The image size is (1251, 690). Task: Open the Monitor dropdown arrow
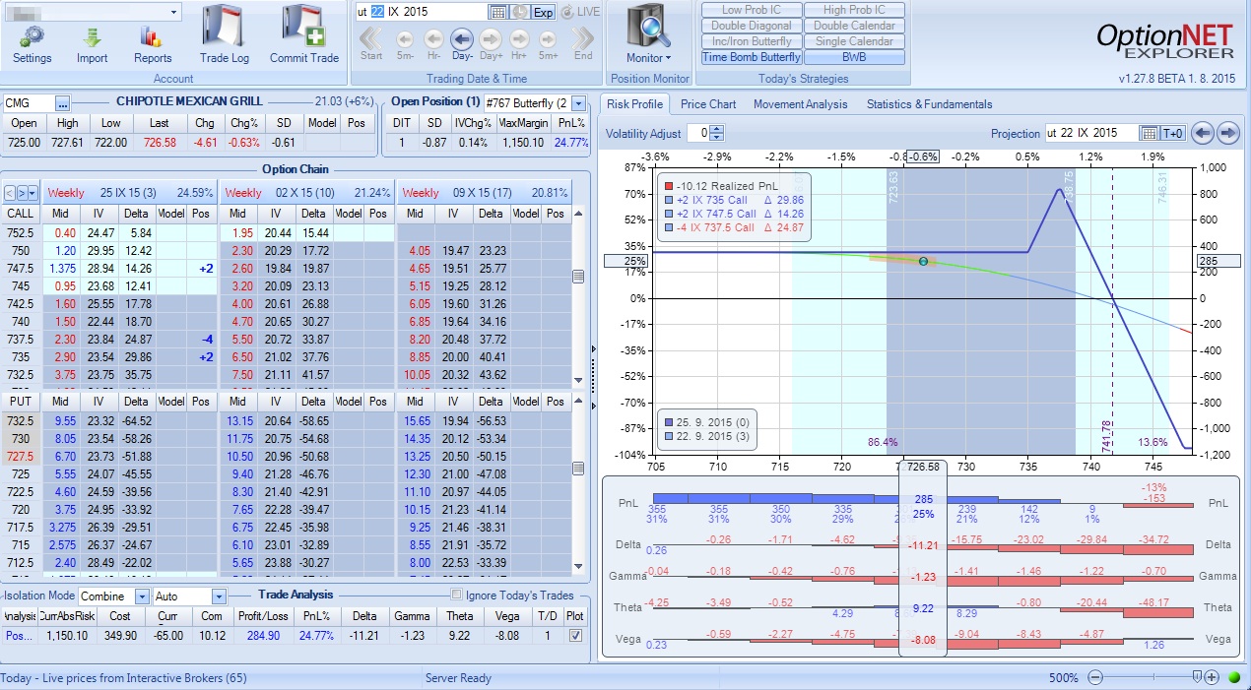669,58
